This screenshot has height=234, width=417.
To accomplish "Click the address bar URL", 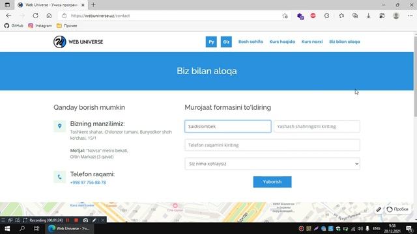I will (100, 16).
